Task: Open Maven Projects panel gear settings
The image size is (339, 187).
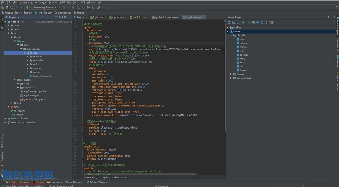Action: point(329,17)
